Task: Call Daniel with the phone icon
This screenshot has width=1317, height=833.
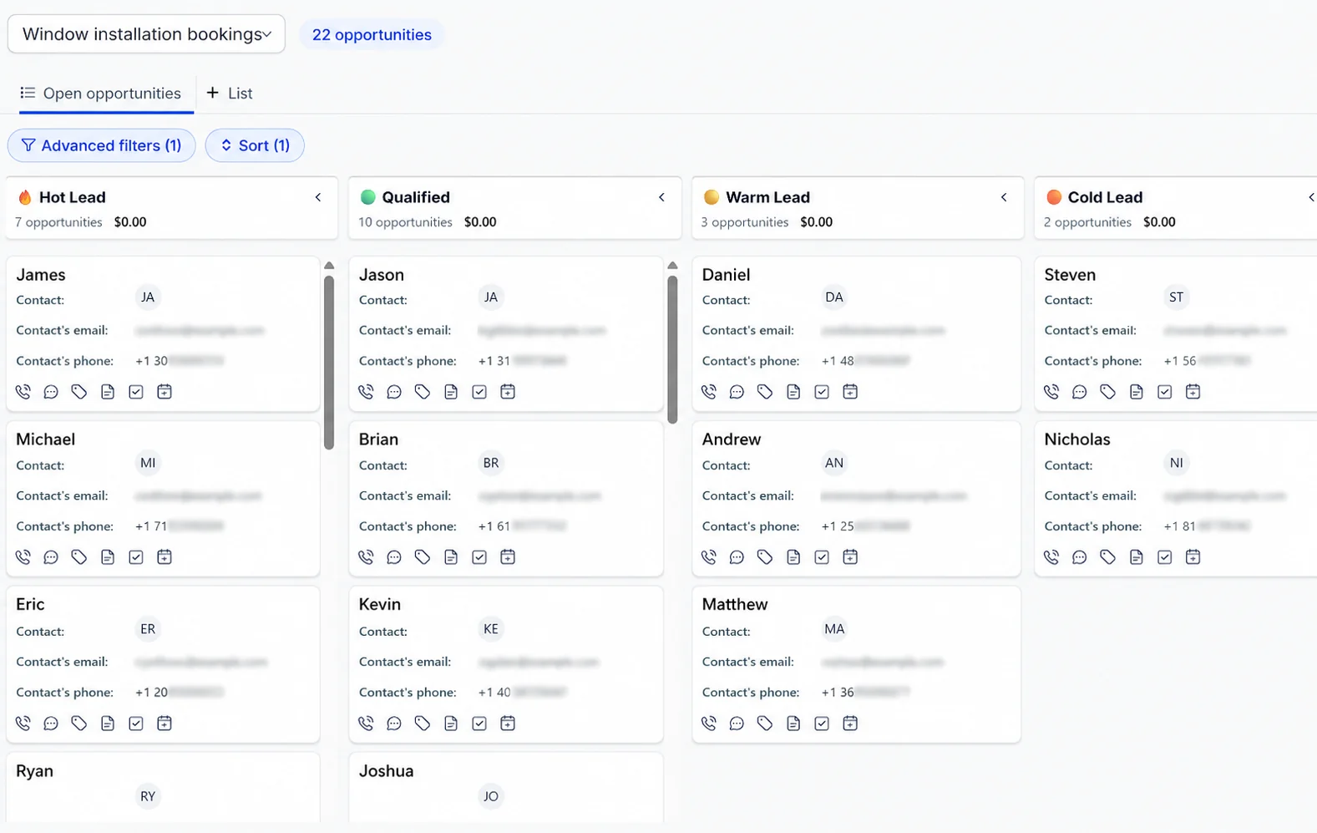Action: (709, 392)
